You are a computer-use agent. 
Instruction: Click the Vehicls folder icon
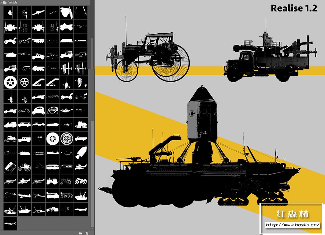coord(5,2)
